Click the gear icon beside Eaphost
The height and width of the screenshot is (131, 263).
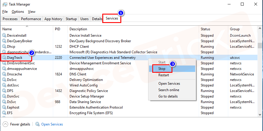pos(4,107)
